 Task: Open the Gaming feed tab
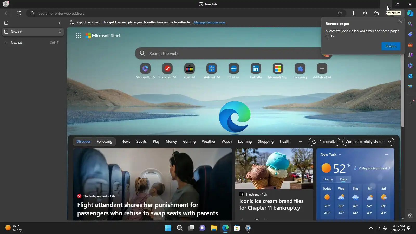pos(189,142)
